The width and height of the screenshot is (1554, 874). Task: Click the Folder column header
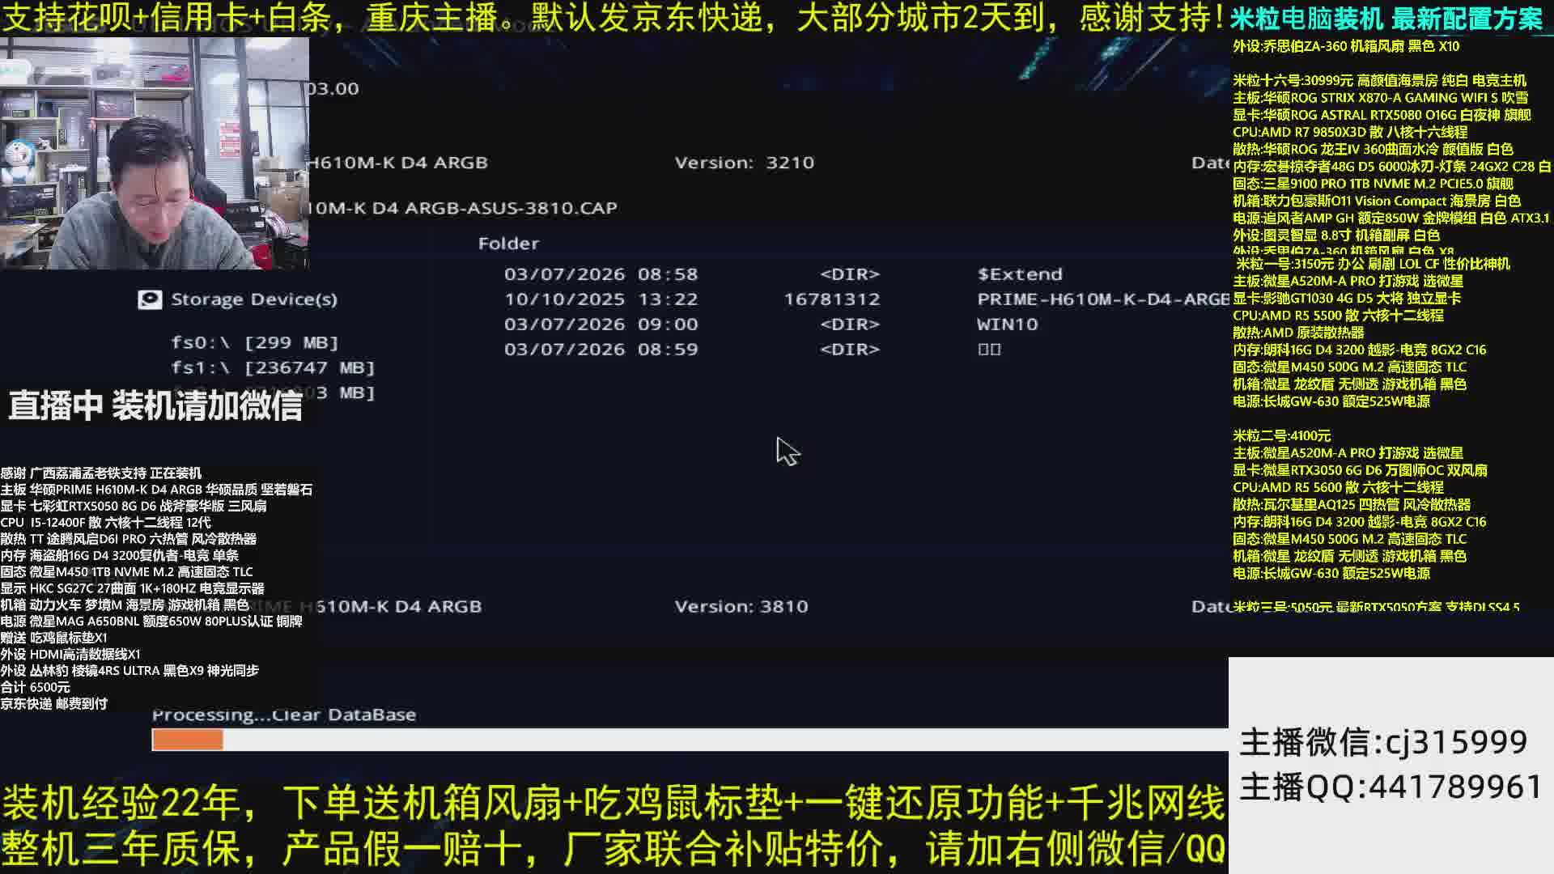pos(508,244)
